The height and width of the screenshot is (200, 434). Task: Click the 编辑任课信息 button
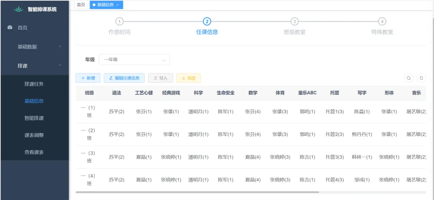point(124,78)
